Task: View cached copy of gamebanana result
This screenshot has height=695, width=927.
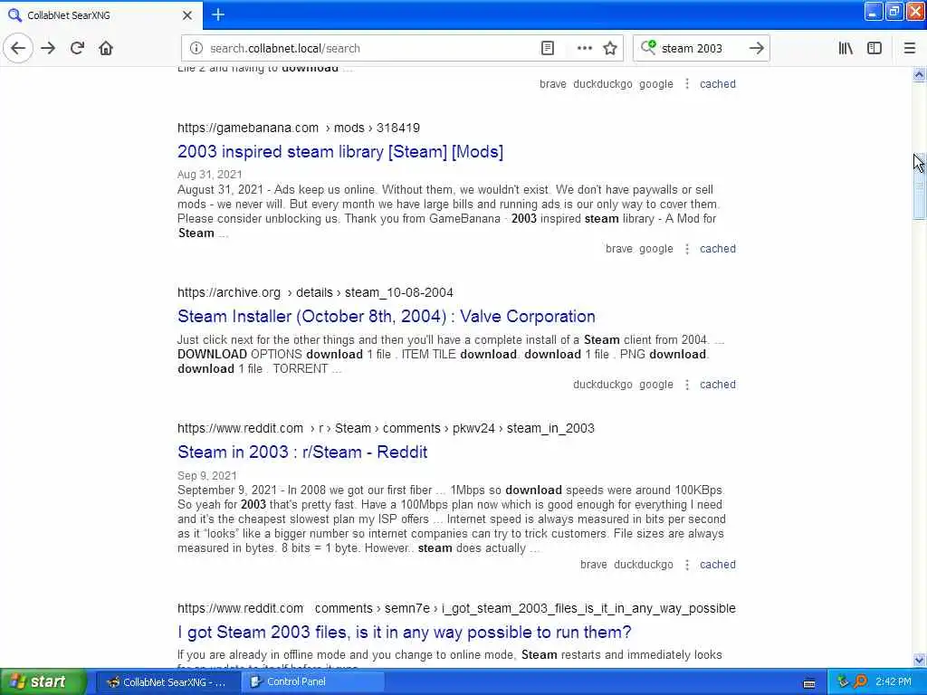Action: (718, 249)
